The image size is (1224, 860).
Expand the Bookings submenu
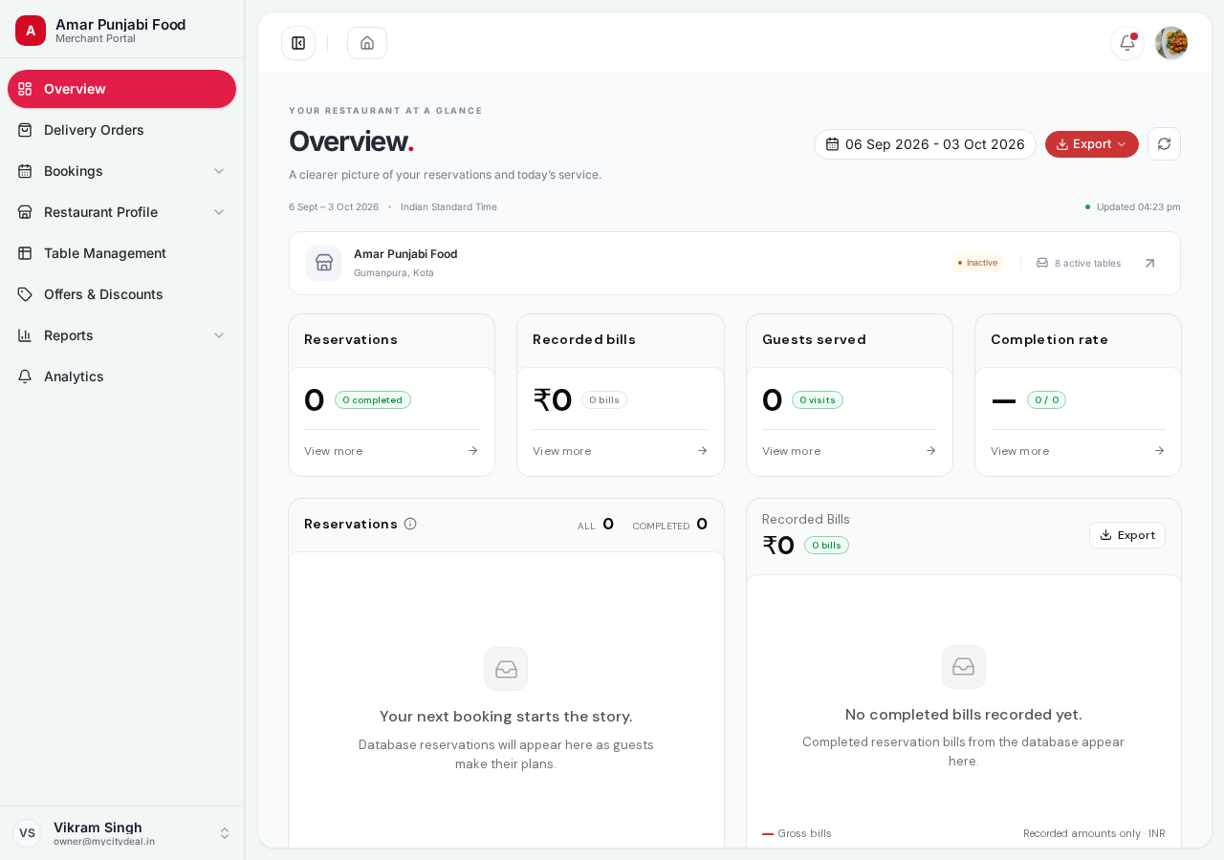(121, 171)
